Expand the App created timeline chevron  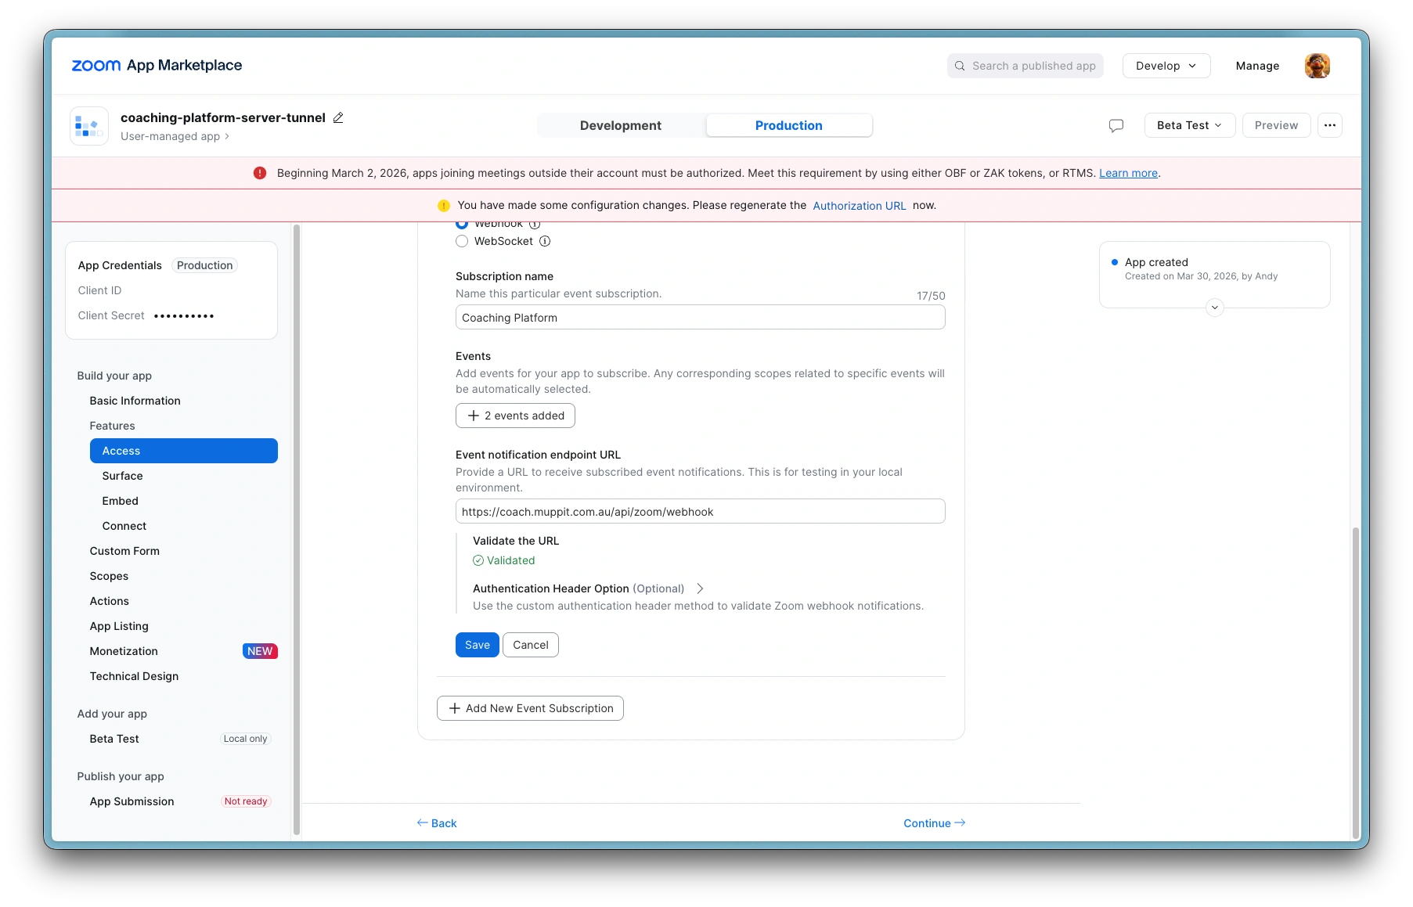pos(1214,308)
